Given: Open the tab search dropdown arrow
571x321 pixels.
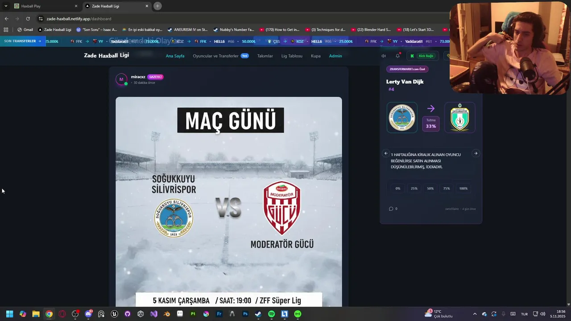Looking at the screenshot, I should tap(6, 6).
